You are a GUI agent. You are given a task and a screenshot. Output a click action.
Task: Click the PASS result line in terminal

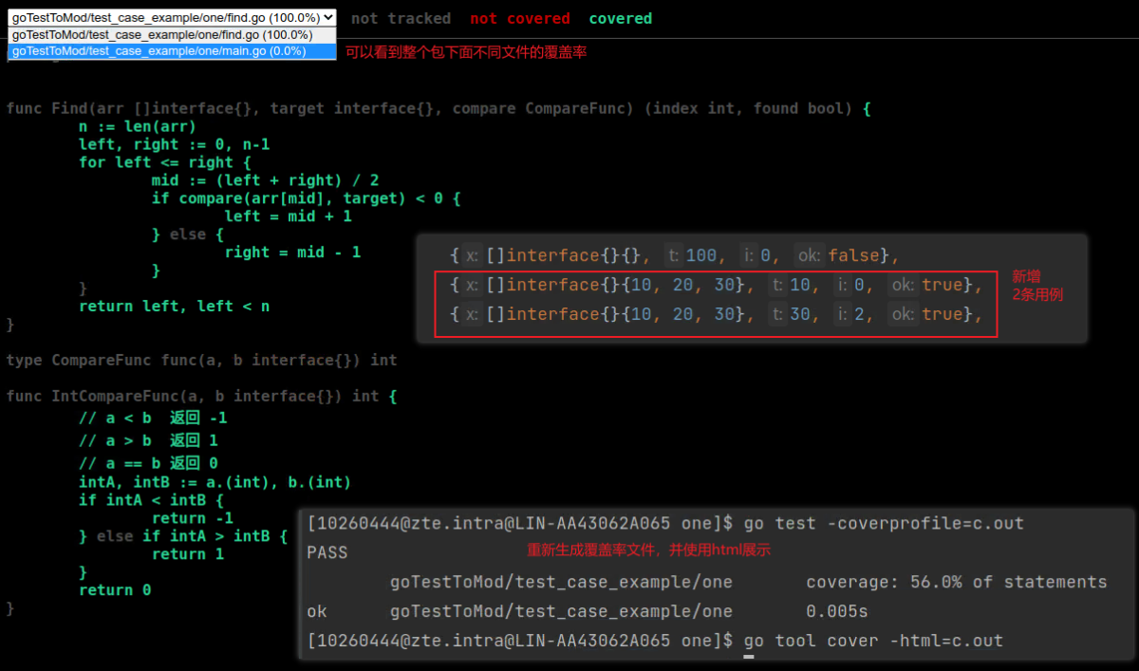coord(327,552)
